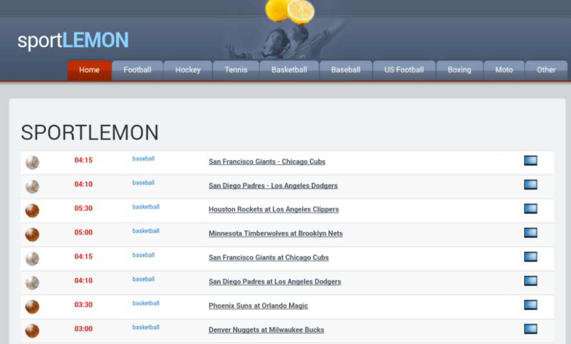The height and width of the screenshot is (344, 571).
Task: Click the baseball category in the Giants - Cubs row
Action: [x=143, y=159]
